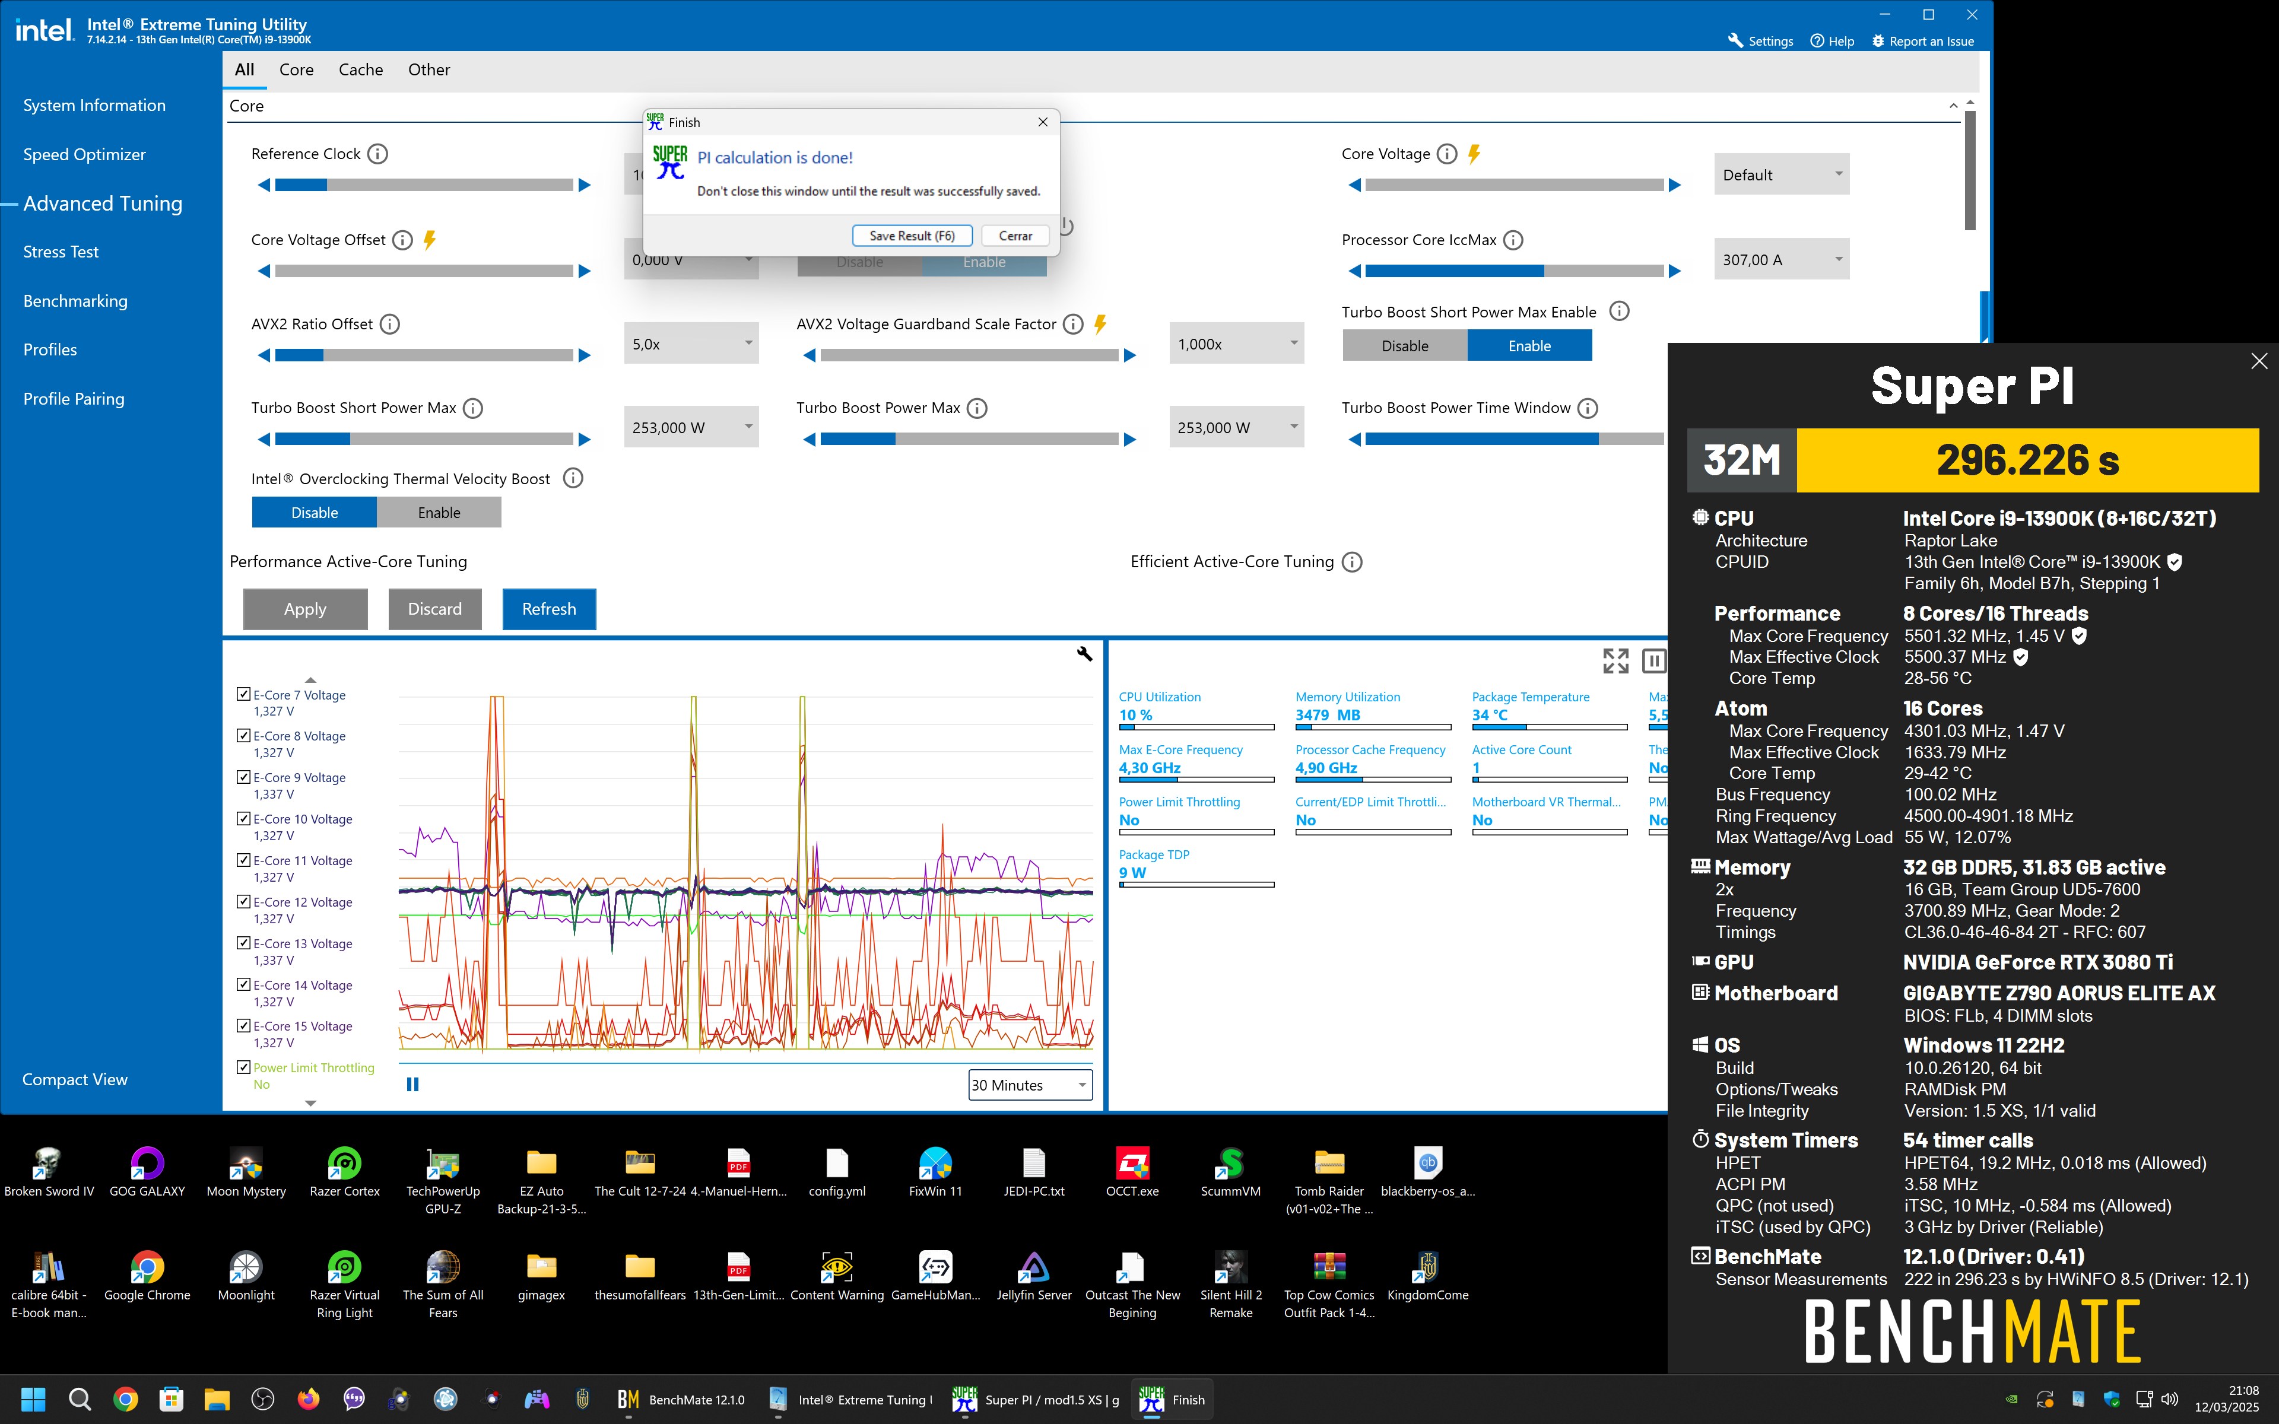2279x1424 pixels.
Task: Pause the monitor panel using the pause icon
Action: [x=1653, y=661]
